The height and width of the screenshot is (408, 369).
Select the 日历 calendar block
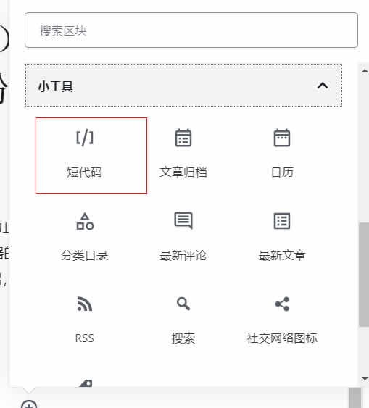tap(282, 156)
